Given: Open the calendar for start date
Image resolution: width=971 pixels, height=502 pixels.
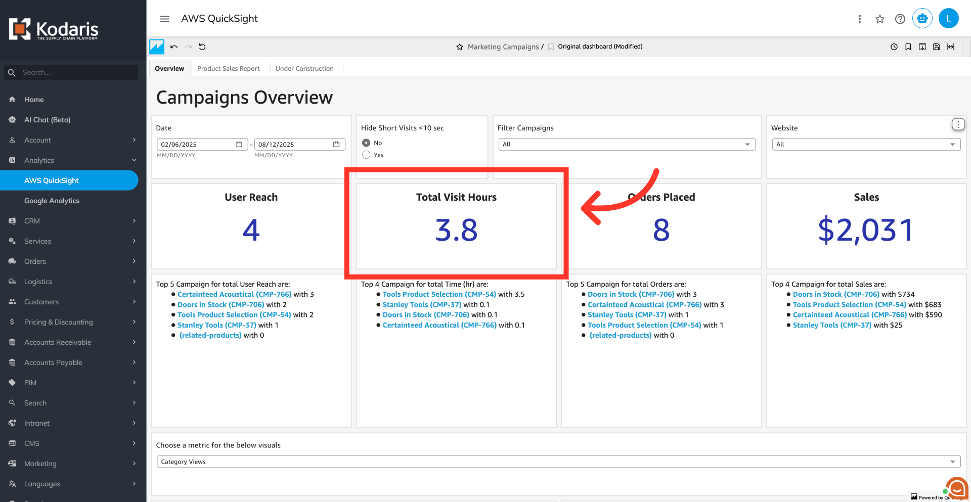Looking at the screenshot, I should coord(239,144).
